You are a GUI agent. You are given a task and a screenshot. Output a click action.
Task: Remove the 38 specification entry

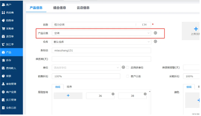point(145,94)
